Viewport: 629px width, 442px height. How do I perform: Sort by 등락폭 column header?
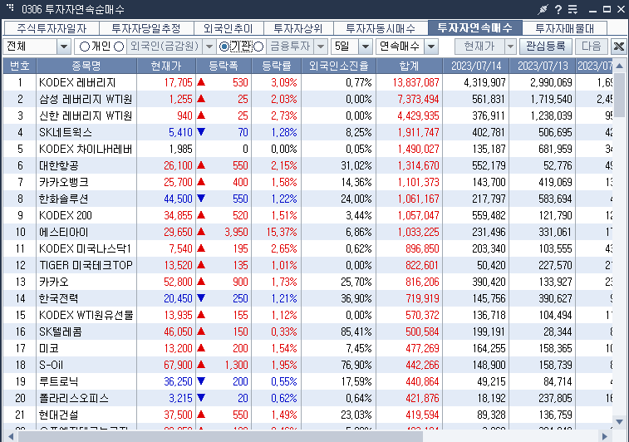click(x=224, y=66)
